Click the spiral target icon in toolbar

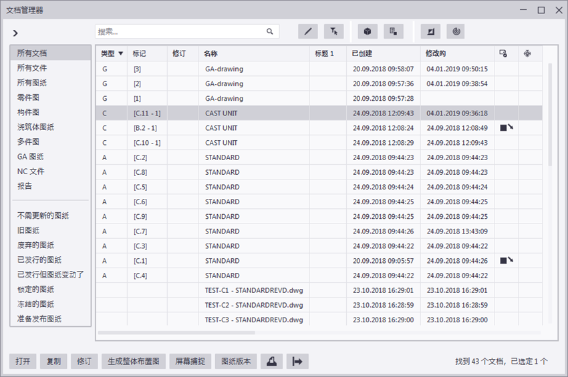[x=455, y=31]
